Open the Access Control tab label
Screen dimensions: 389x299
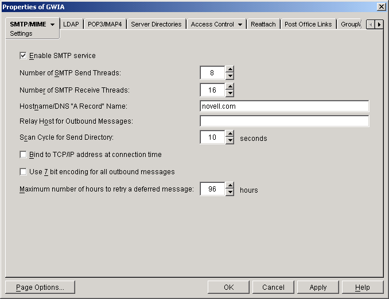point(212,24)
